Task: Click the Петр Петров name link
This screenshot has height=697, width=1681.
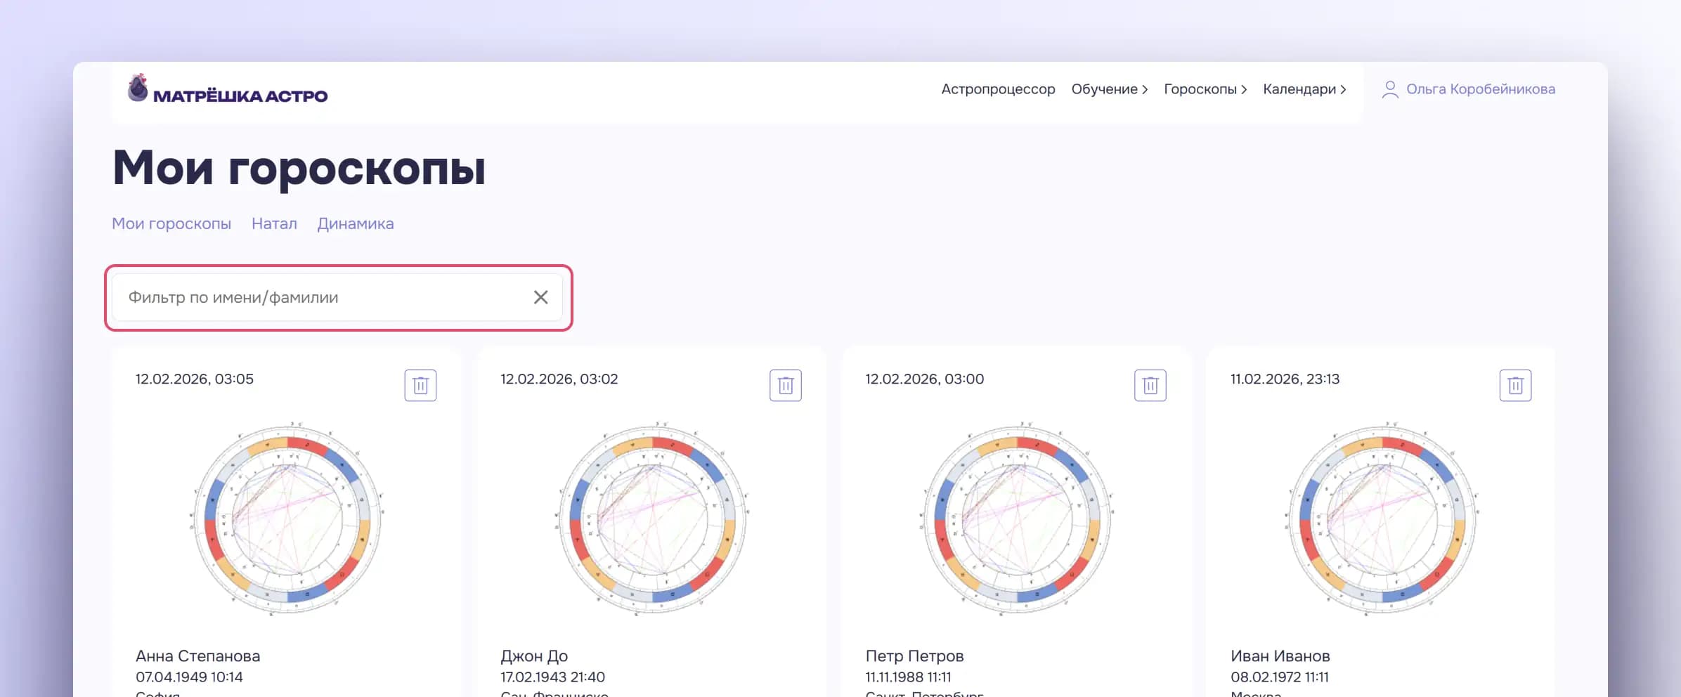Action: (x=914, y=656)
